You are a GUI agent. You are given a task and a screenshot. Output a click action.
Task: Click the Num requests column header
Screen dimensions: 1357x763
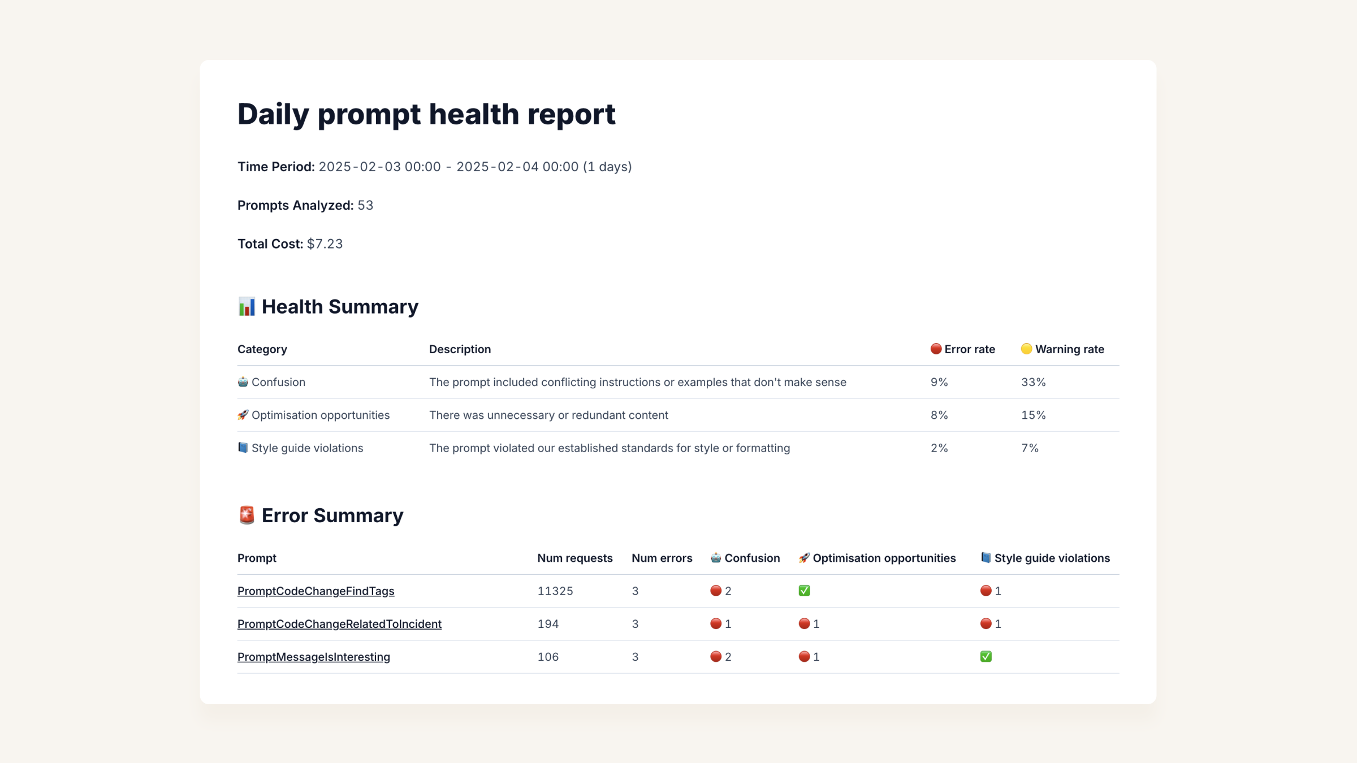coord(574,558)
